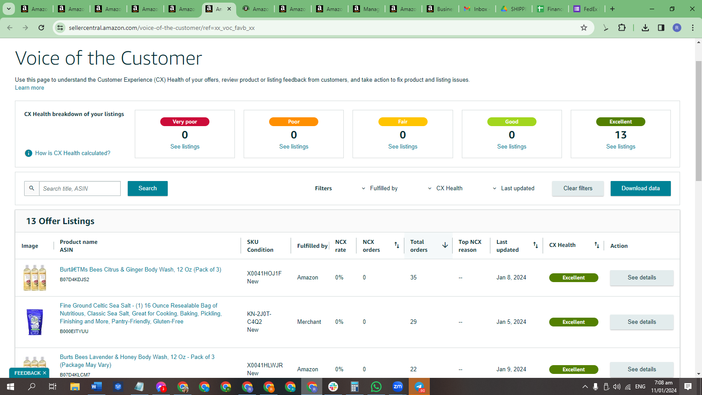Image resolution: width=702 pixels, height=395 pixels.
Task: See listings under Excellent
Action: [x=621, y=147]
